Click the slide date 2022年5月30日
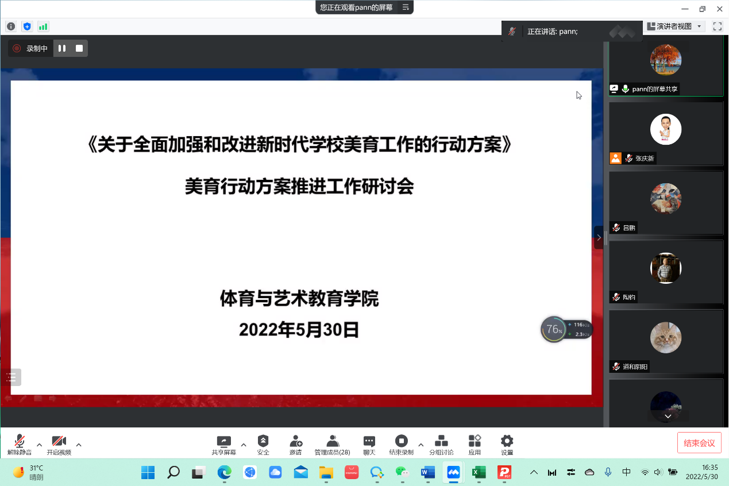729x486 pixels. pyautogui.click(x=299, y=330)
